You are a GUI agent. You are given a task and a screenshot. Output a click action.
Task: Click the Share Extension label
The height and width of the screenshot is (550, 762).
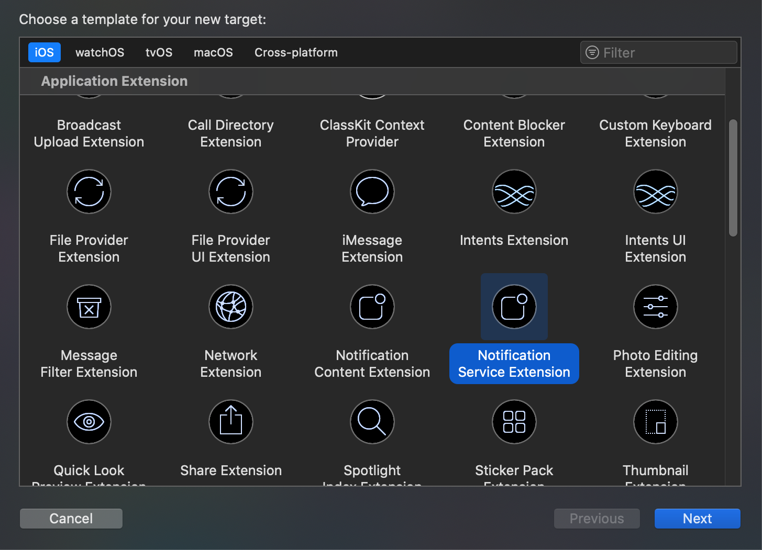click(x=231, y=470)
